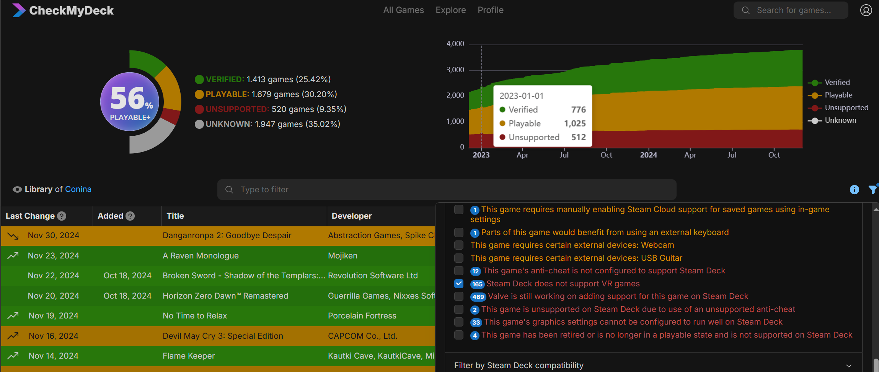879x372 pixels.
Task: Click the Last Change help question icon
Action: pos(62,216)
